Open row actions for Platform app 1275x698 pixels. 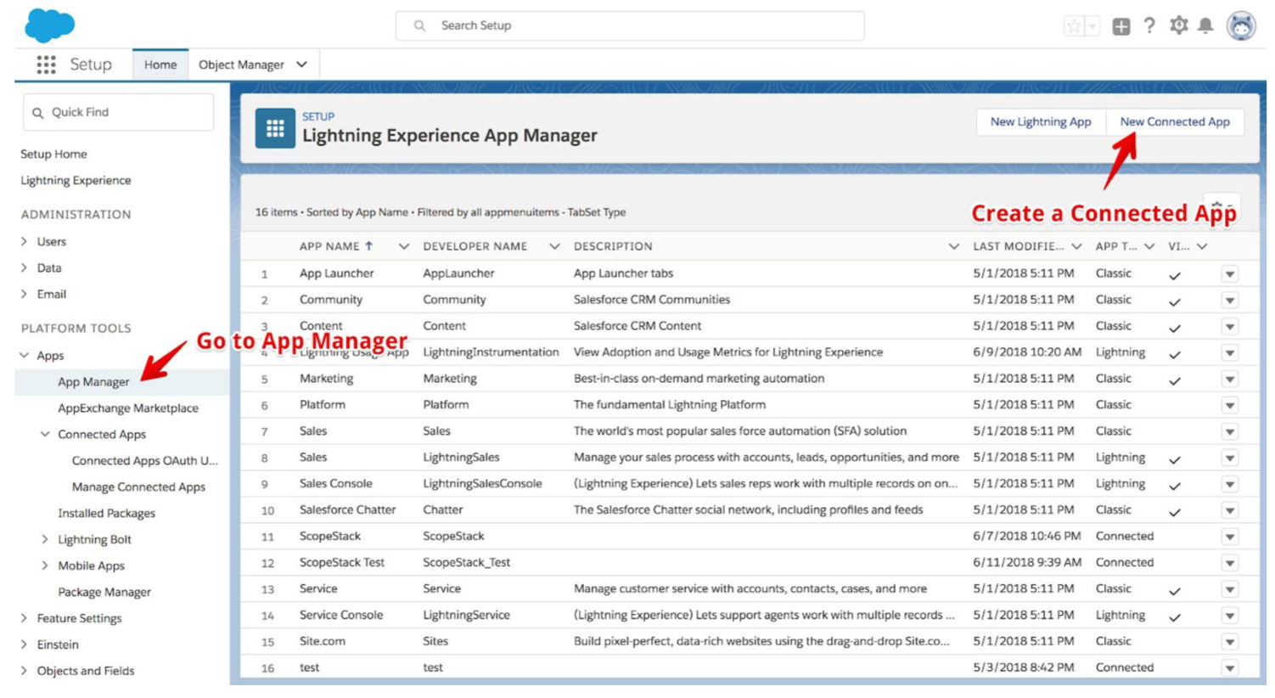1230,406
